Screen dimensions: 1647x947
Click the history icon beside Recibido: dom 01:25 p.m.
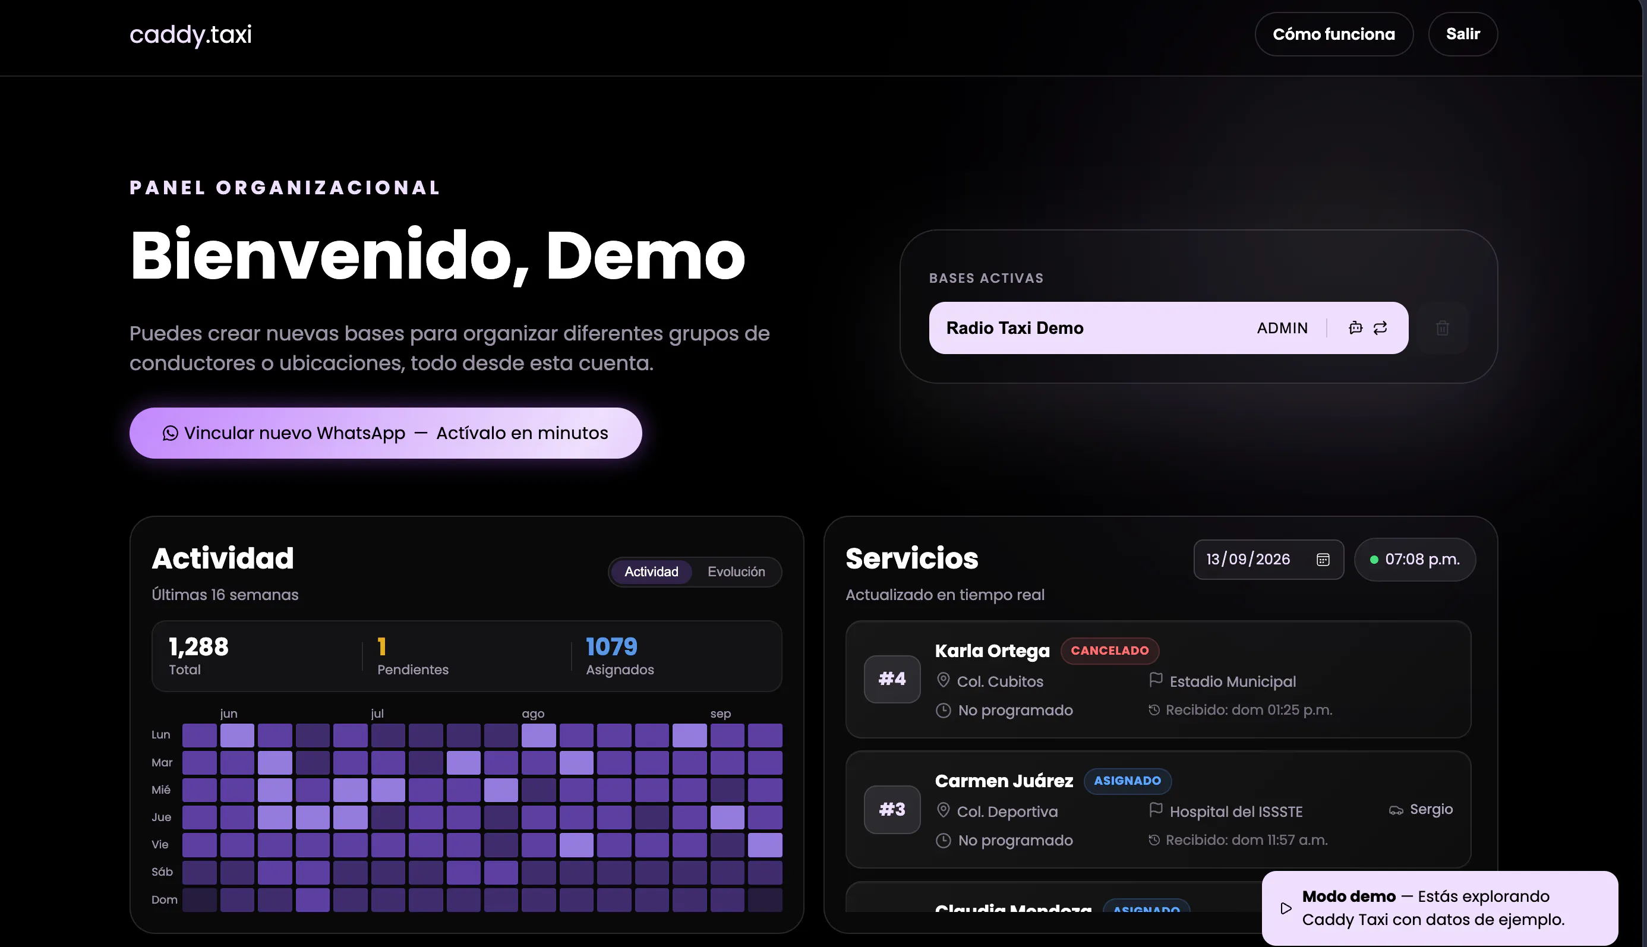[x=1154, y=709]
